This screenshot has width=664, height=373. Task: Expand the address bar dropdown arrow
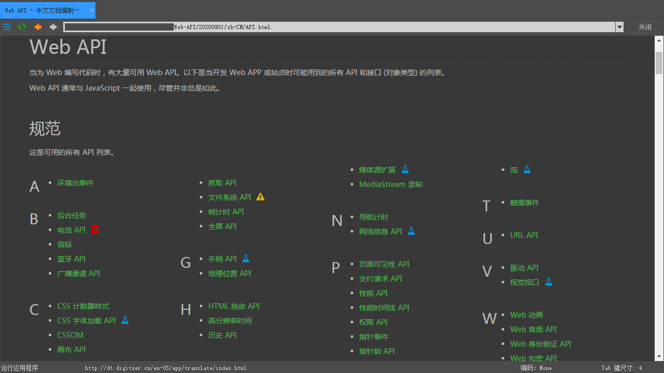[619, 27]
